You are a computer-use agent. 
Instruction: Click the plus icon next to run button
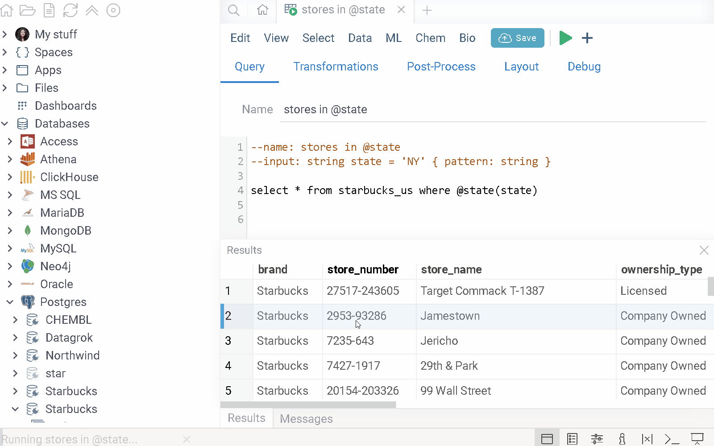tap(587, 38)
